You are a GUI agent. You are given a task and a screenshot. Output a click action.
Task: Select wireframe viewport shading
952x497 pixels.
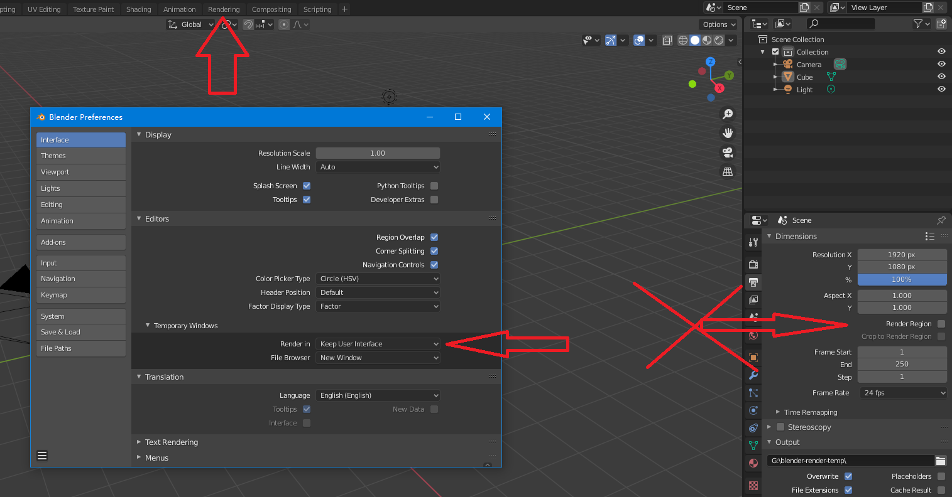(683, 40)
